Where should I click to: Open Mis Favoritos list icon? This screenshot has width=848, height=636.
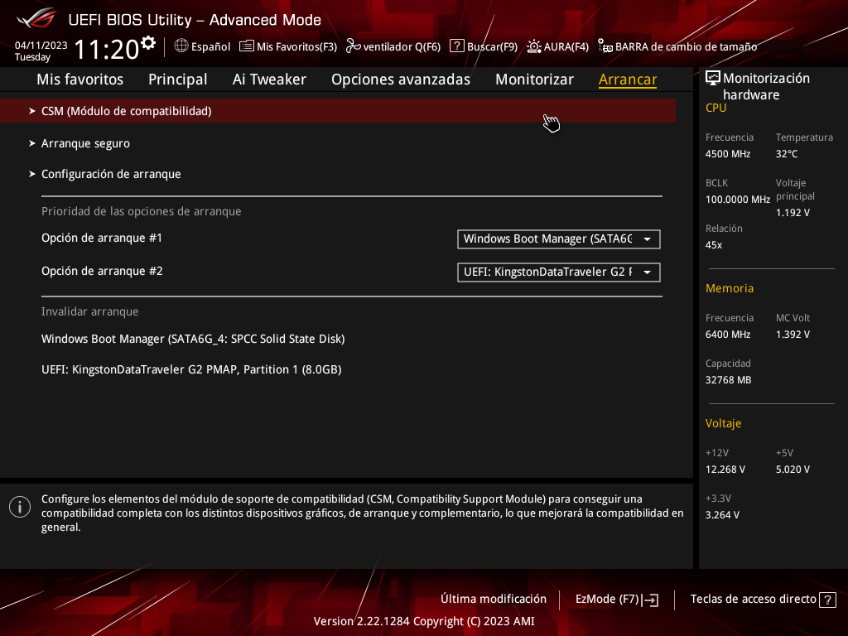click(247, 46)
